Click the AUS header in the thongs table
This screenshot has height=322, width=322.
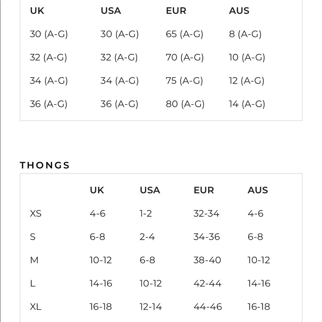pos(258,190)
